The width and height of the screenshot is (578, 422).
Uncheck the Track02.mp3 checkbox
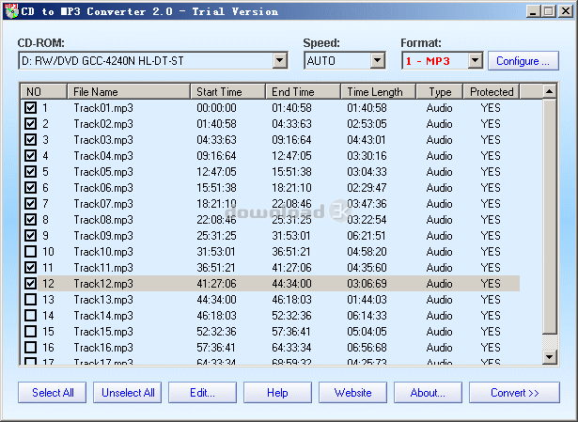click(x=31, y=124)
